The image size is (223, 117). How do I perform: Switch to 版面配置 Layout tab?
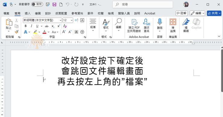tap(61, 13)
